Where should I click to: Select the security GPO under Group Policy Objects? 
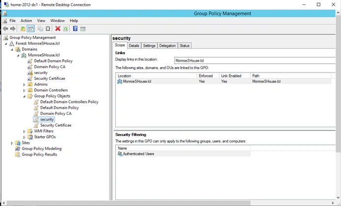pyautogui.click(x=47, y=120)
